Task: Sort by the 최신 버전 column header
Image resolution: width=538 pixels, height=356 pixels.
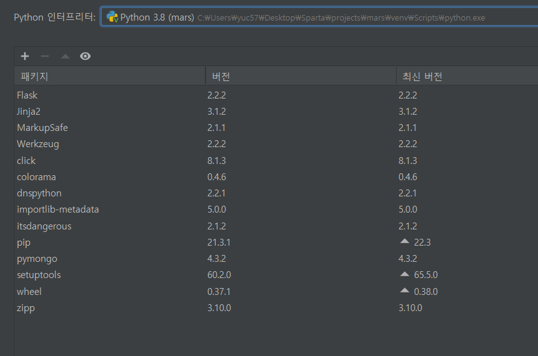Action: tap(467, 76)
